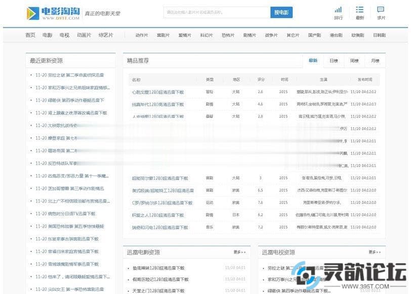Open the 爱情片 category link
The width and height of the screenshot is (411, 294).
[185, 35]
